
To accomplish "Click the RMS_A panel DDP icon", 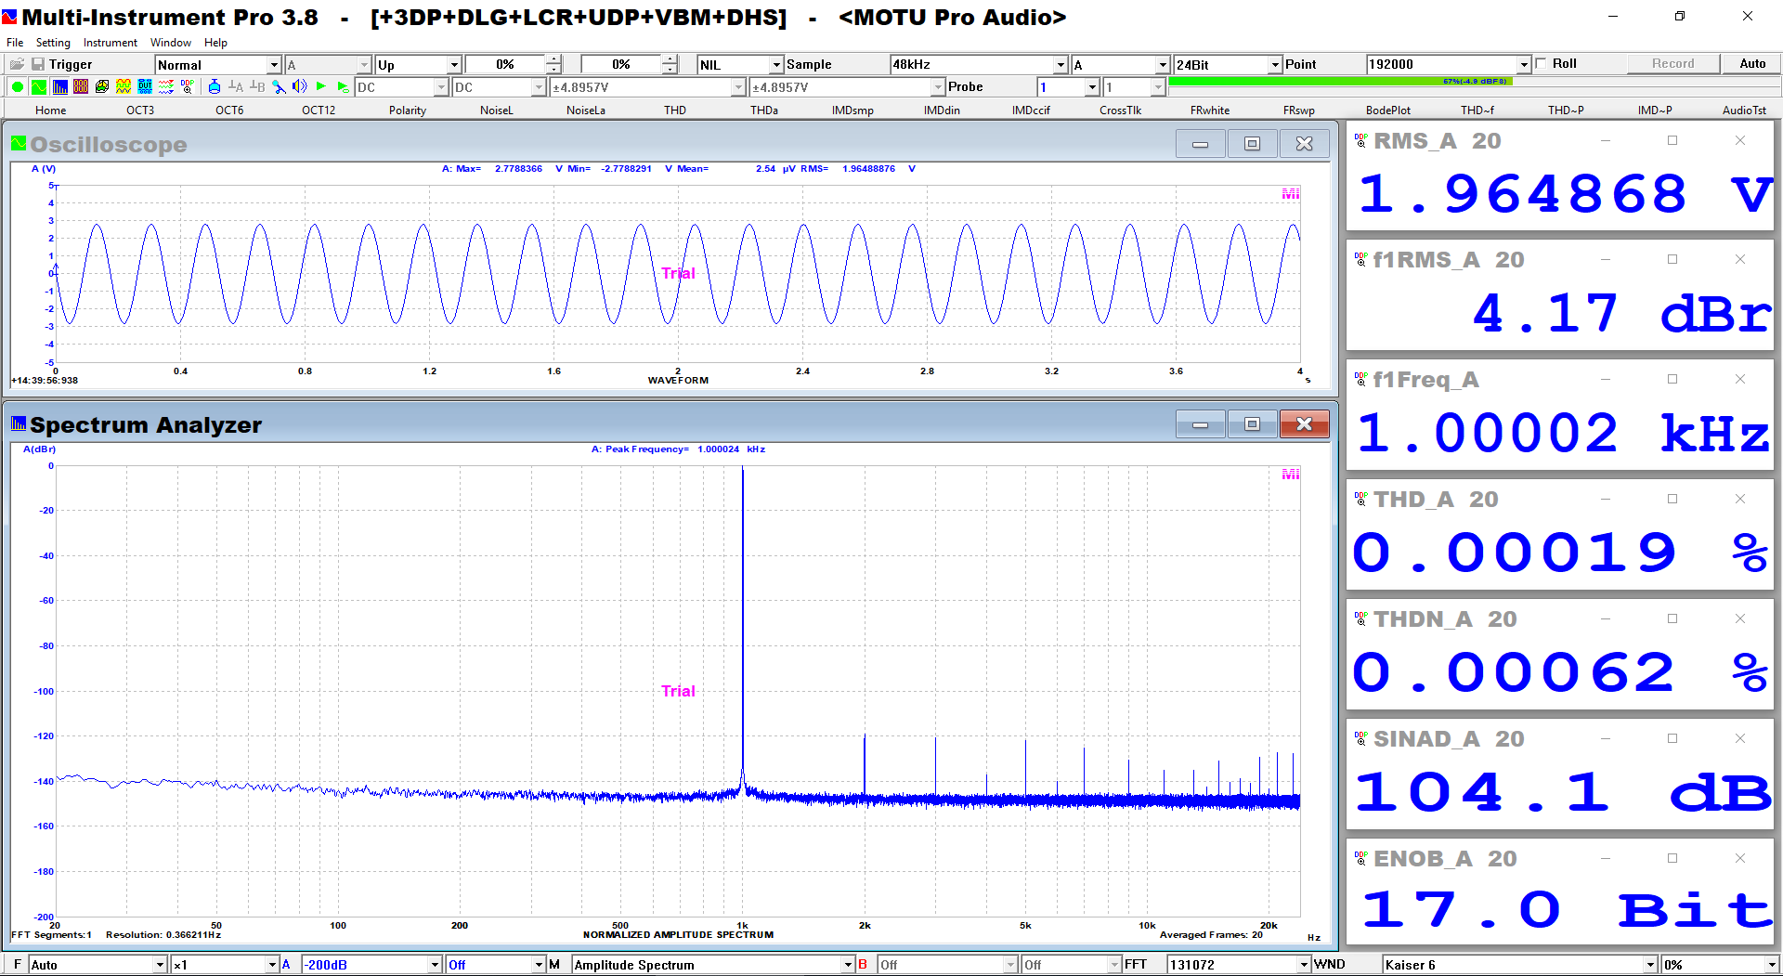I will click(x=1360, y=140).
